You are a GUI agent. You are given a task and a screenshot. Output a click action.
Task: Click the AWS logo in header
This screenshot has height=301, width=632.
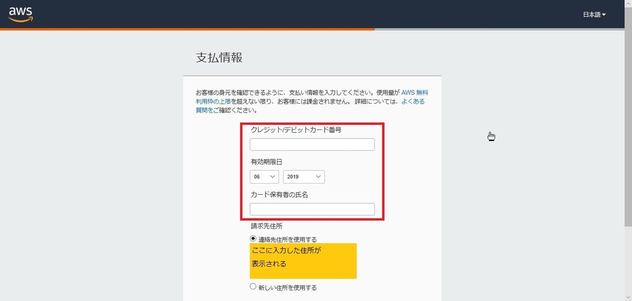21,15
